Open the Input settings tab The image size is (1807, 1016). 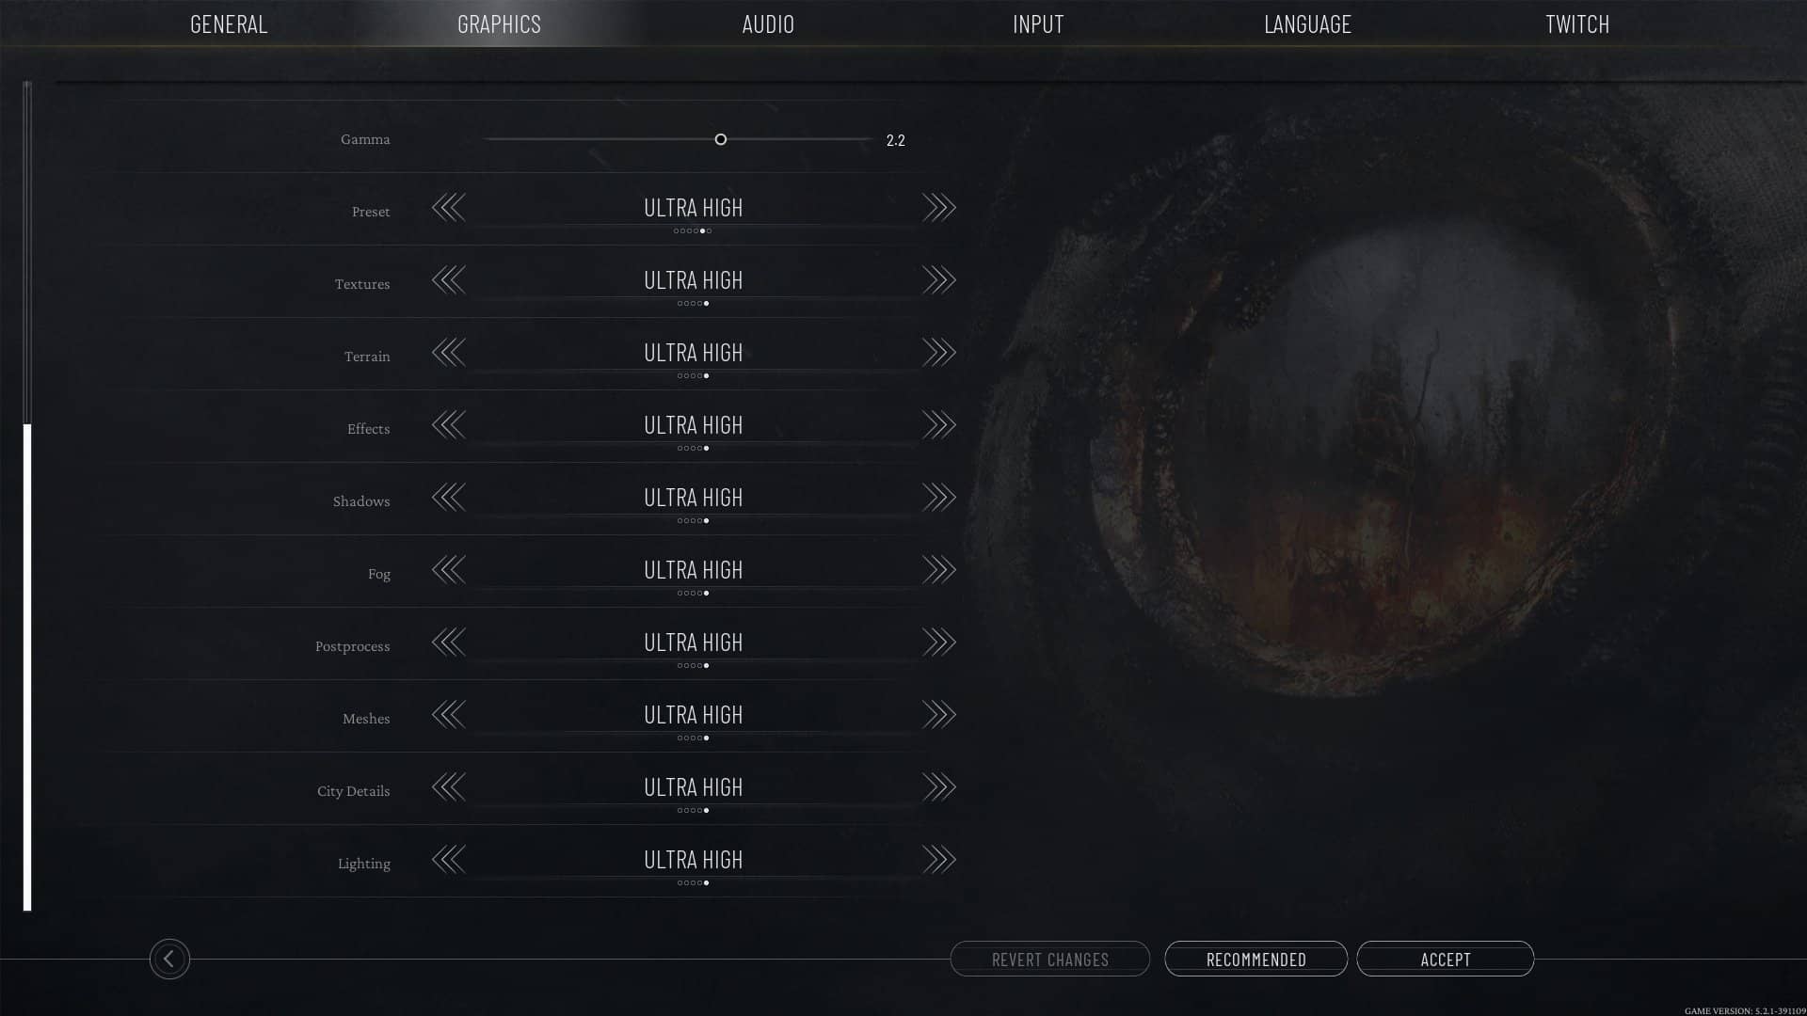(1038, 24)
